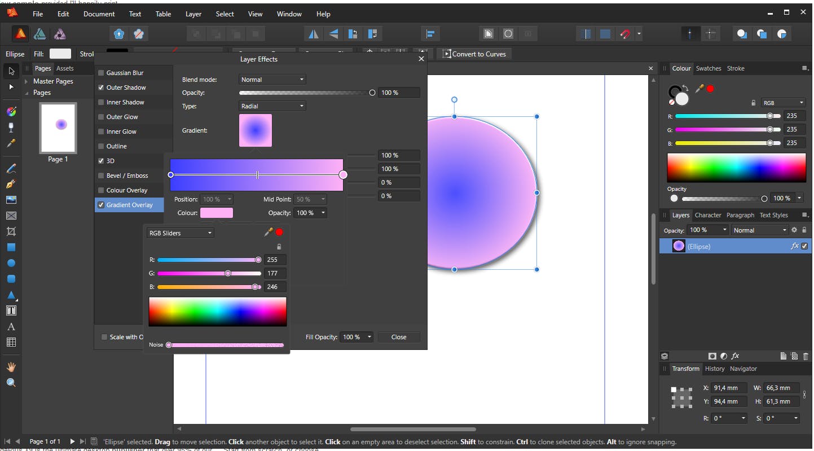Select the Crop tool
Viewport: 814px width, 451px height.
11,231
